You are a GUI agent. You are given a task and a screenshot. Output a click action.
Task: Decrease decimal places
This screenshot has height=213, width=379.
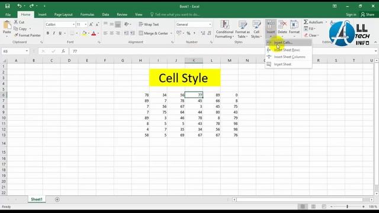[209, 33]
